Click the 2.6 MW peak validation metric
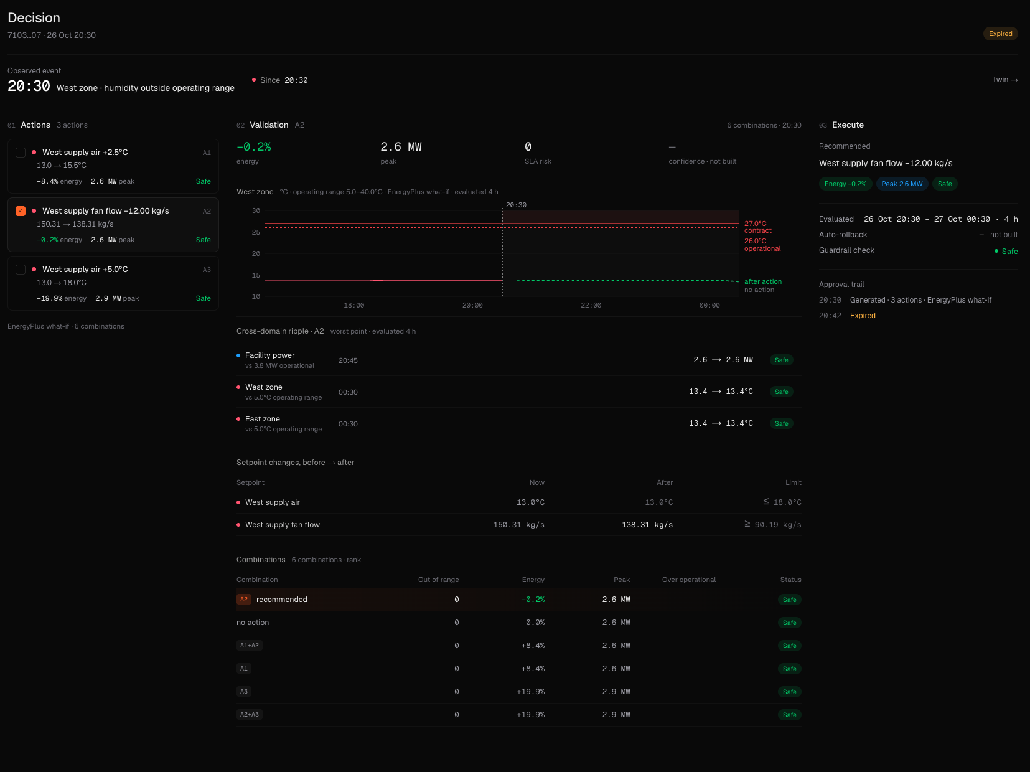Image resolution: width=1030 pixels, height=772 pixels. [x=401, y=153]
